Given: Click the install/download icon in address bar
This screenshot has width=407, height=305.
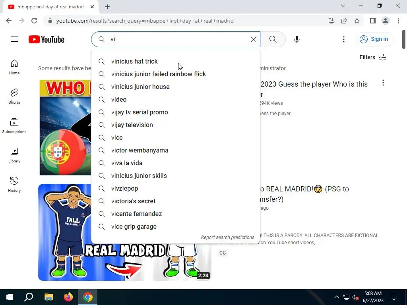Looking at the screenshot, I should [331, 21].
